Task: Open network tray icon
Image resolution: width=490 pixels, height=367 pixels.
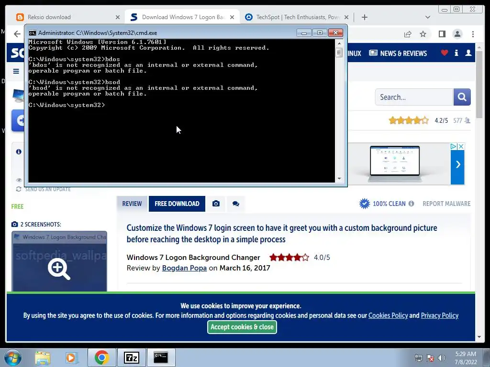Action: pyautogui.click(x=418, y=358)
